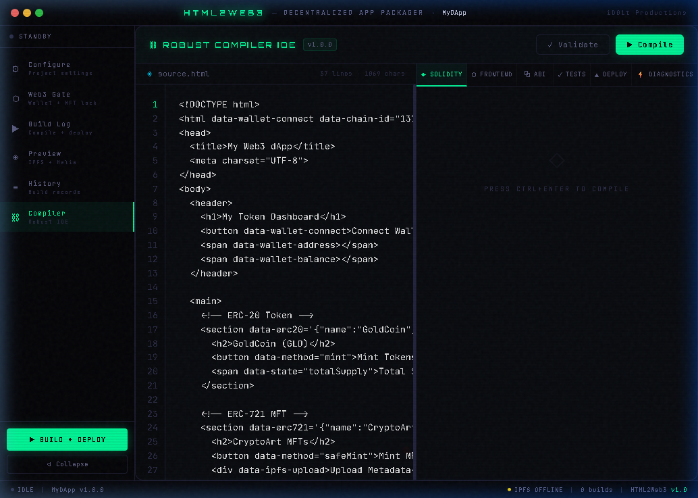Switch to the Solidity output tab

[441, 74]
